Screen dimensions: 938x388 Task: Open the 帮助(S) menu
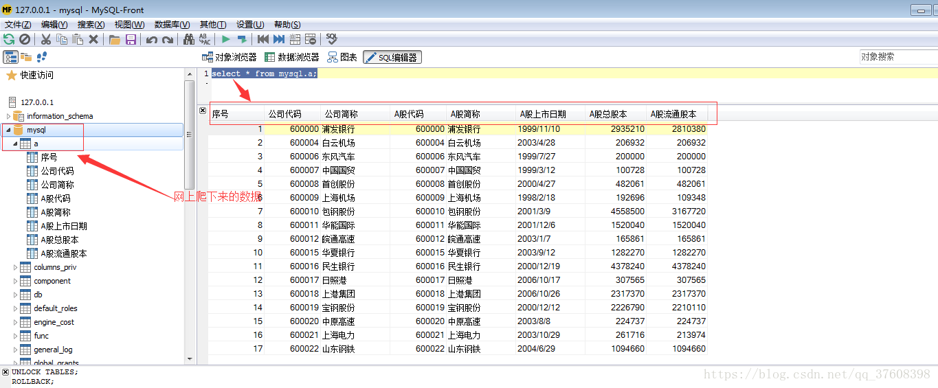point(287,25)
